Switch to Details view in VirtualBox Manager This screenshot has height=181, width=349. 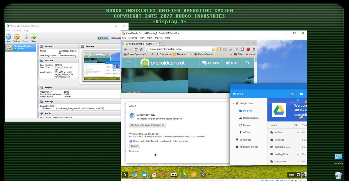(103, 38)
